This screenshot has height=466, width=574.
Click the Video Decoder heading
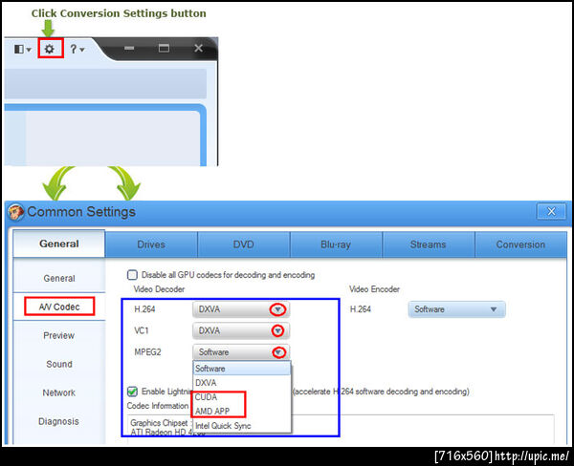click(159, 289)
